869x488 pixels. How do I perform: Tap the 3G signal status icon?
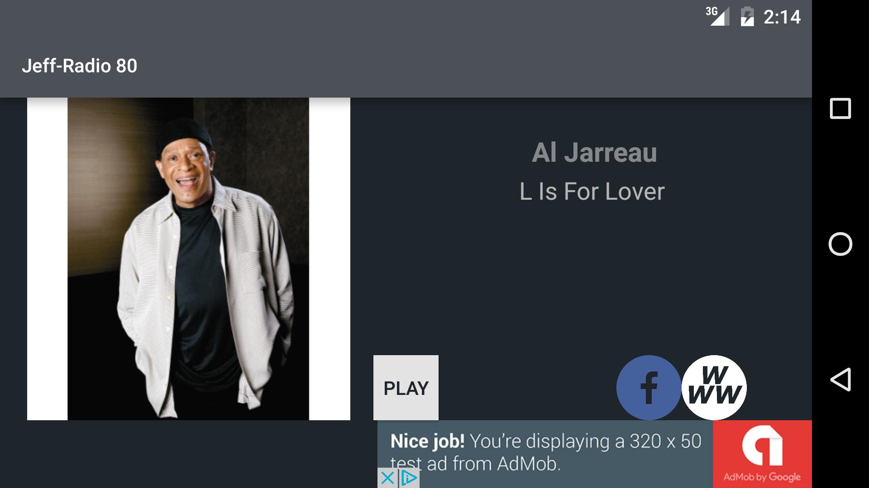pos(717,17)
